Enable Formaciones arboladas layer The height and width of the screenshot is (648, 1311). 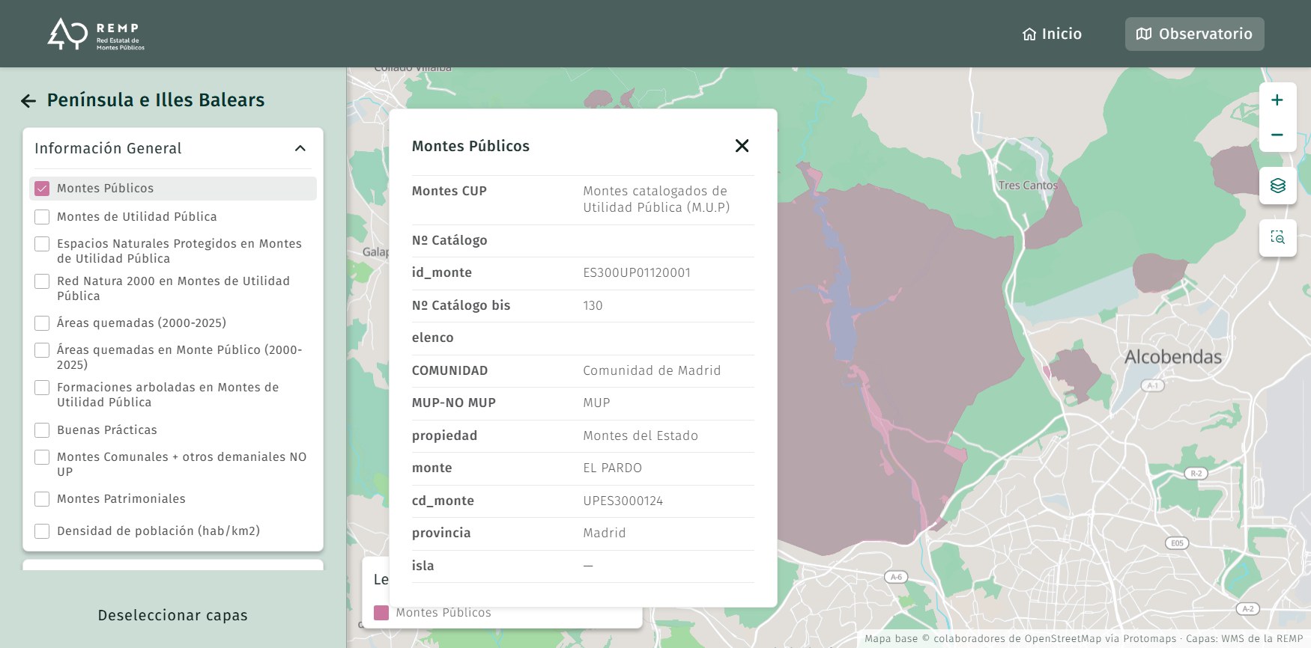point(42,388)
